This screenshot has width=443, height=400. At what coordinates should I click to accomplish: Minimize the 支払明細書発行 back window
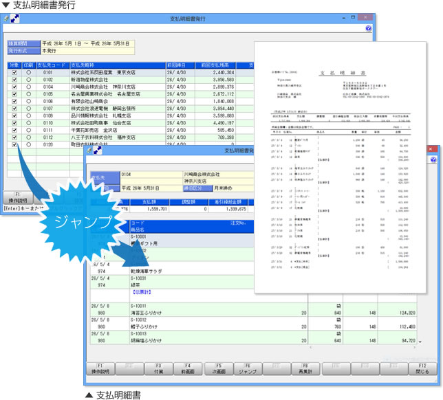pyautogui.click(x=344, y=17)
